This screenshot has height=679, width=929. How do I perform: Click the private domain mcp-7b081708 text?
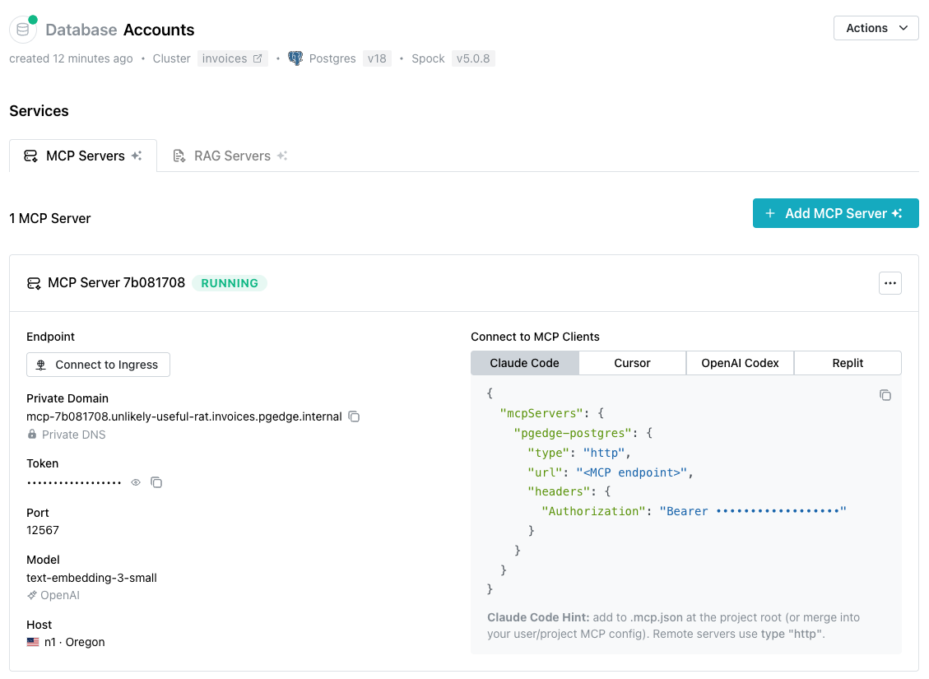pos(184,416)
